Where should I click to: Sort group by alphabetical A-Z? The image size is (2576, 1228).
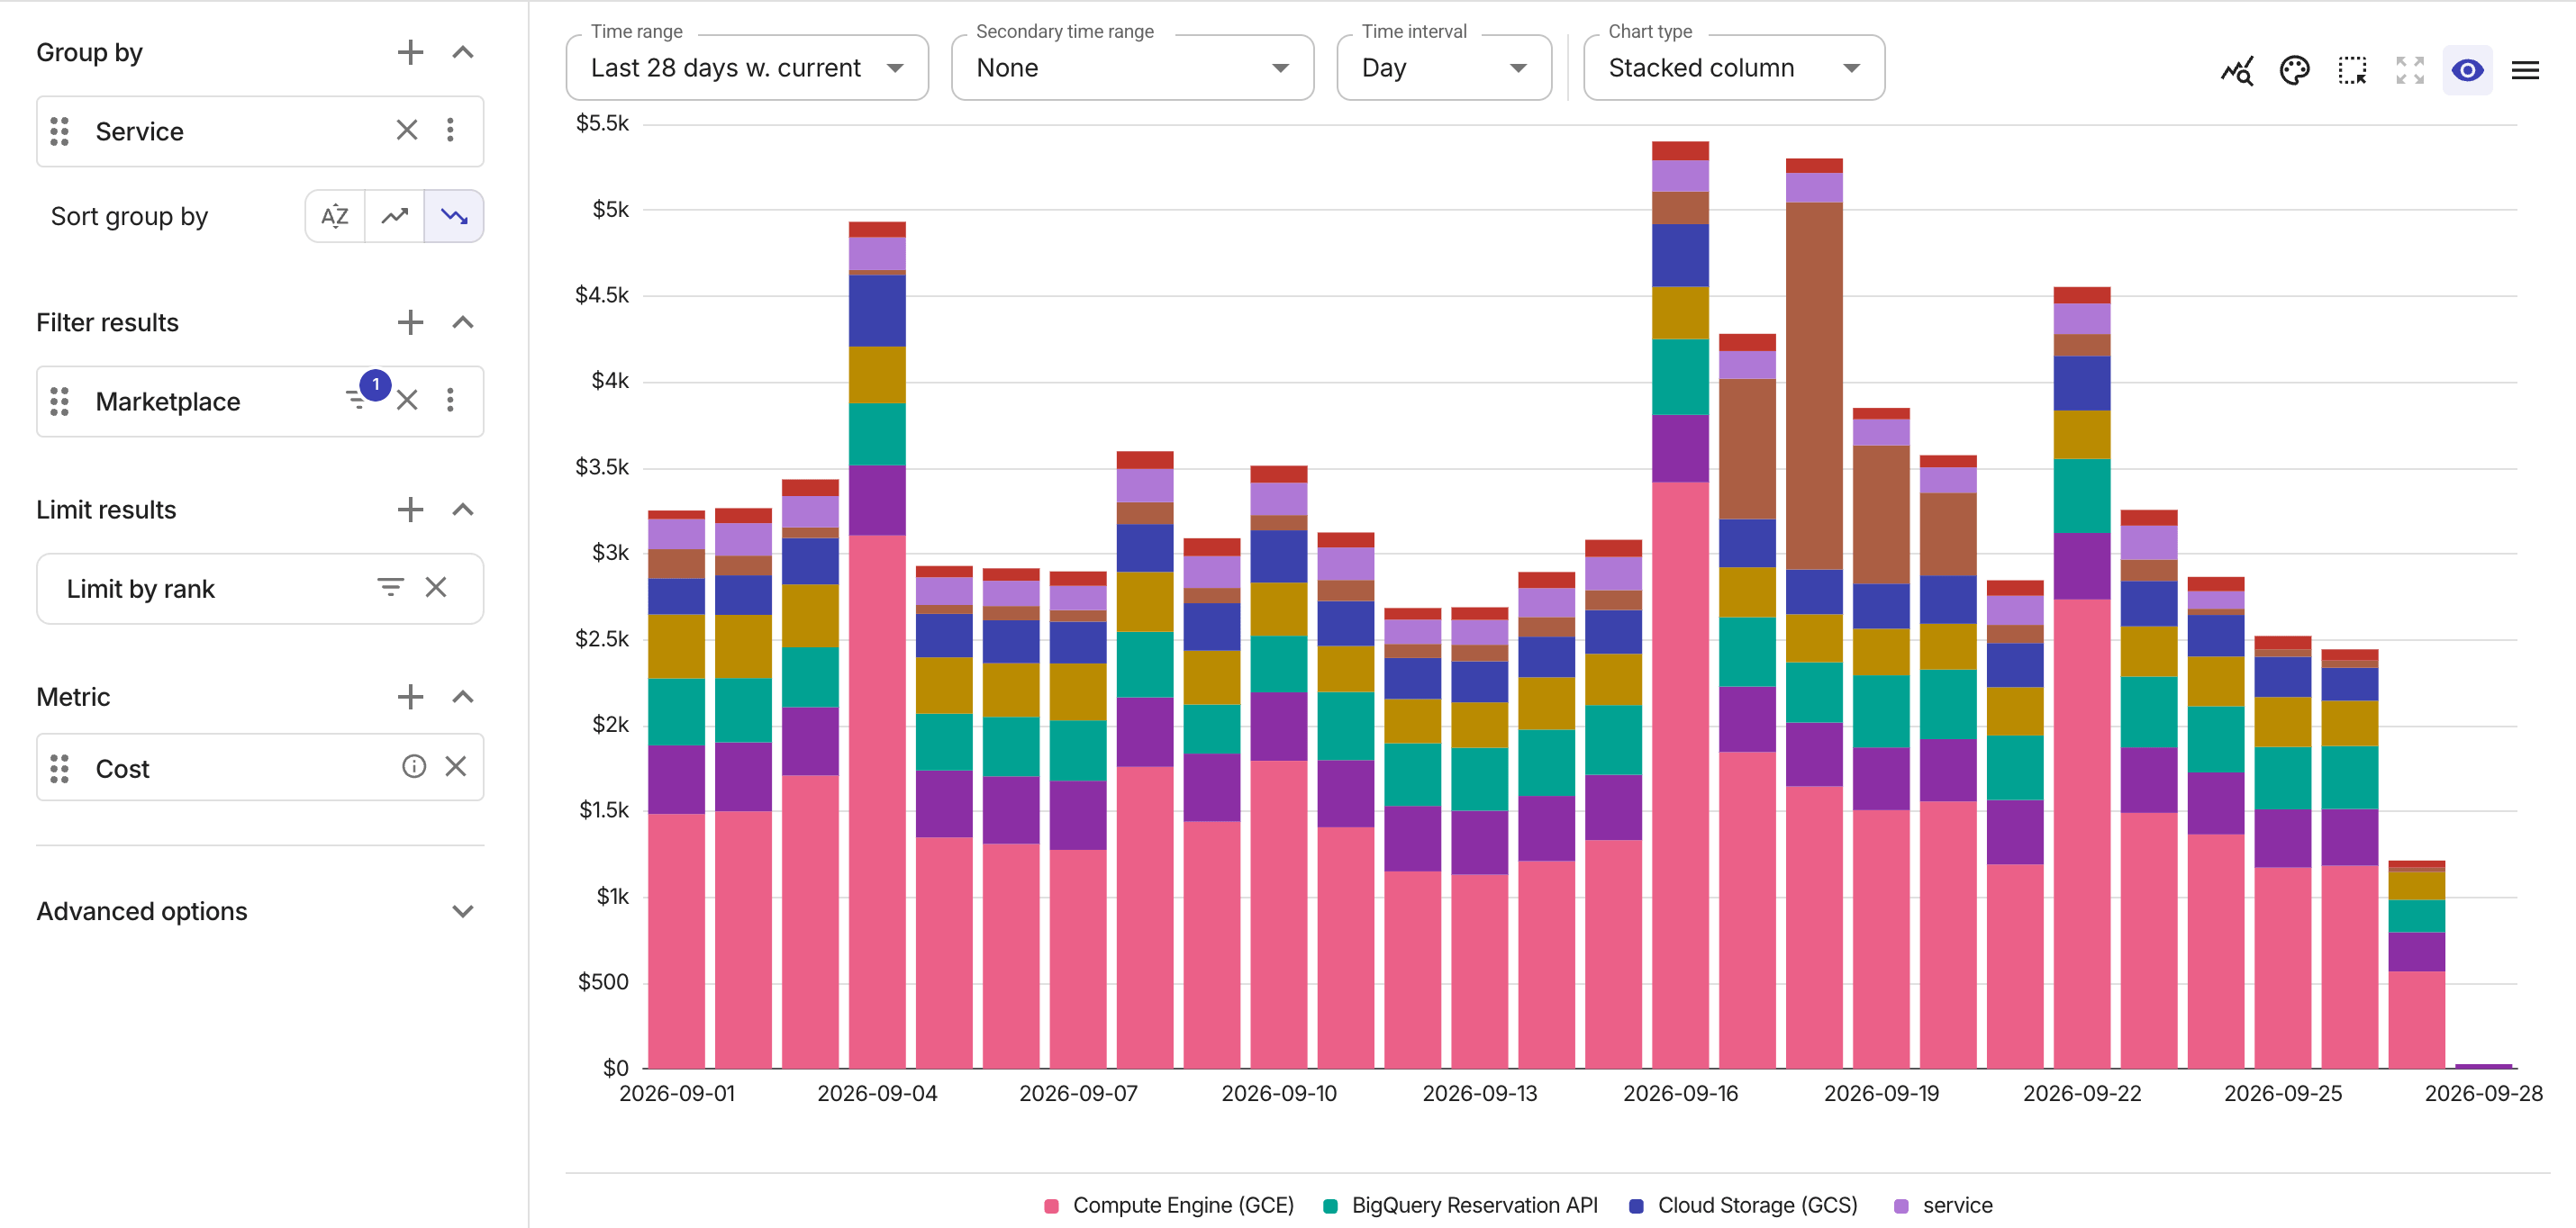pyautogui.click(x=335, y=216)
